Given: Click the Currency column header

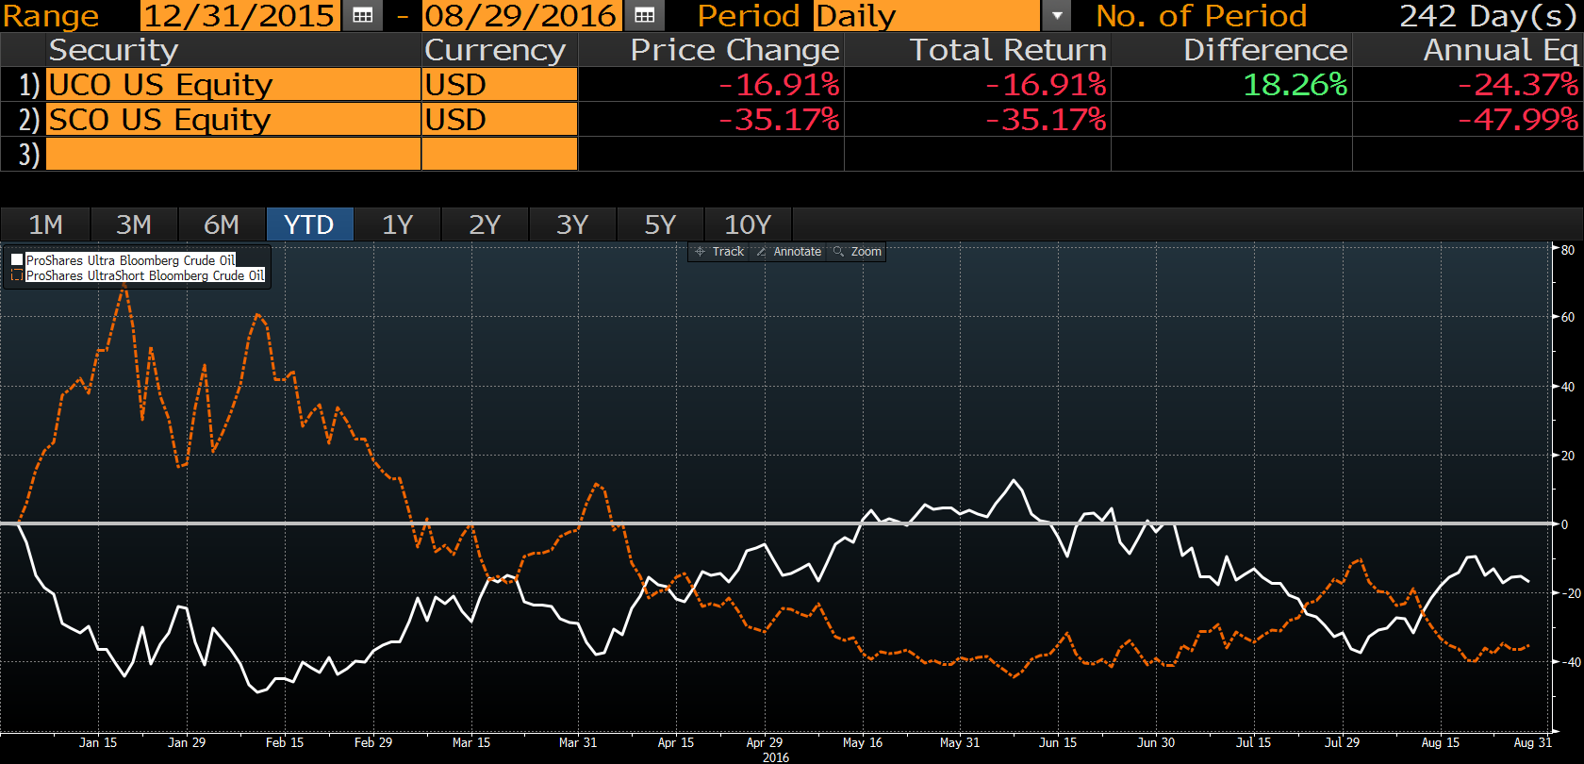Looking at the screenshot, I should [495, 50].
